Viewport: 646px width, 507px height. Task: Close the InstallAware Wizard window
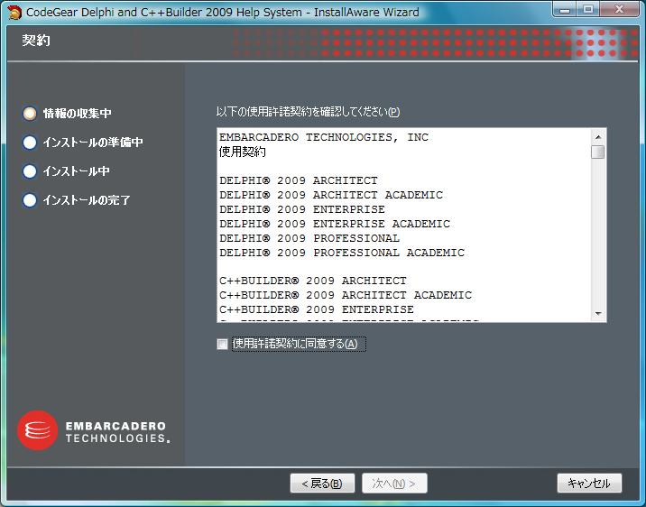pos(619,9)
